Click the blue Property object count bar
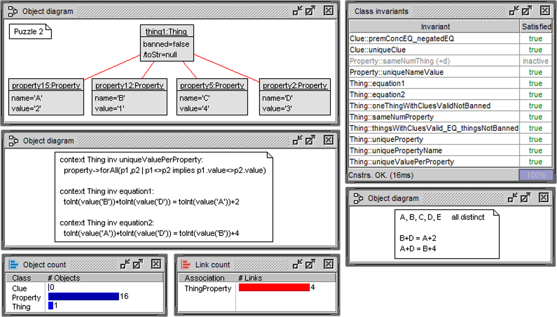The height and width of the screenshot is (317, 557). click(x=83, y=296)
